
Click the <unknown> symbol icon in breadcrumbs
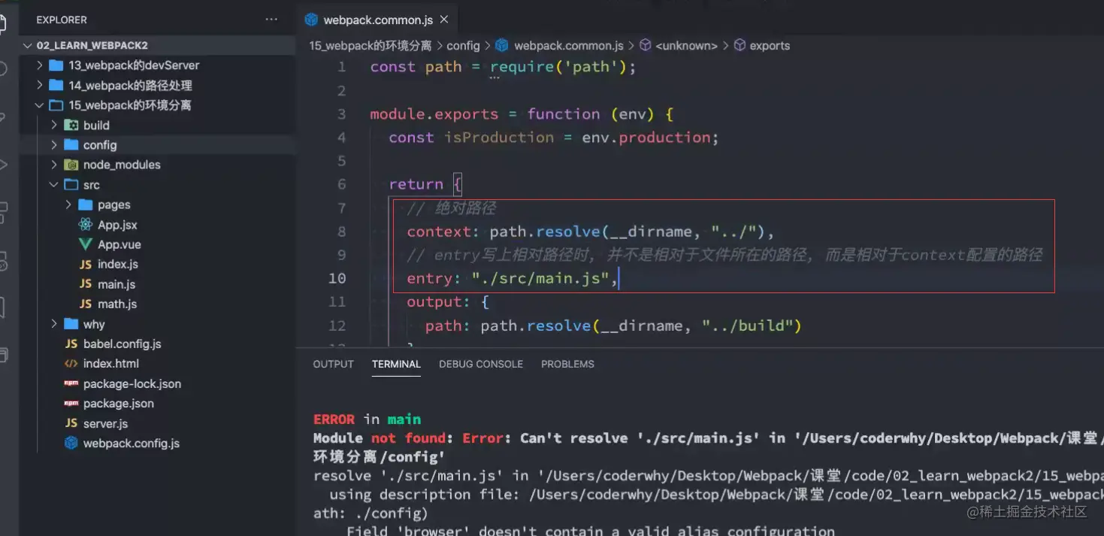click(x=646, y=46)
